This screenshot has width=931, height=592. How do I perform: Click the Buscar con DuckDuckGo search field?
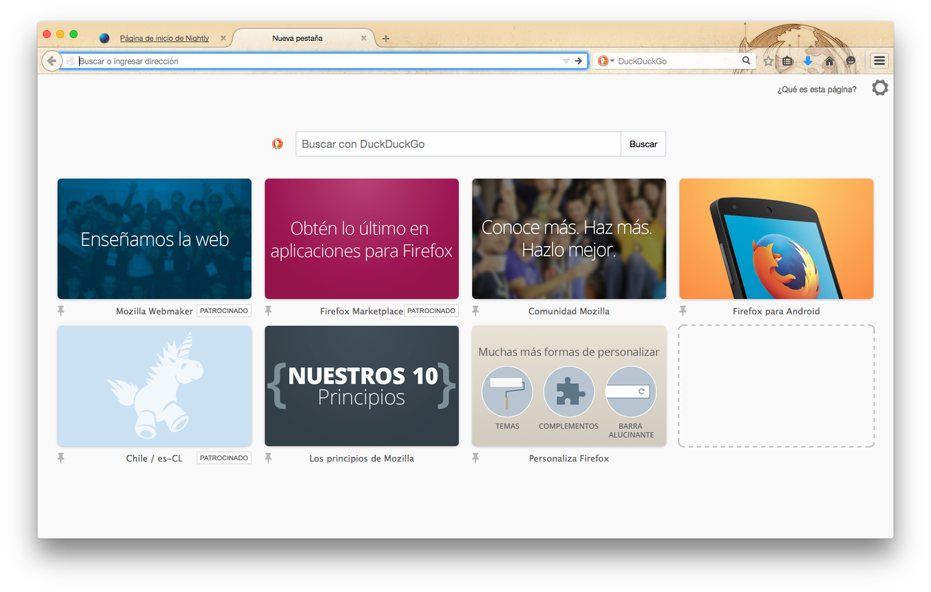[458, 144]
